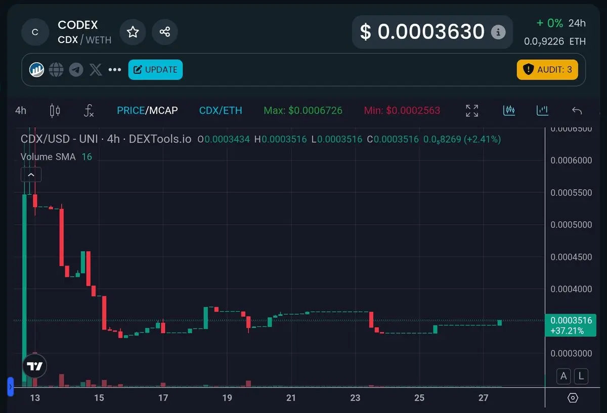Screen dimensions: 607x413
Task: Click the price info icon
Action: [498, 32]
